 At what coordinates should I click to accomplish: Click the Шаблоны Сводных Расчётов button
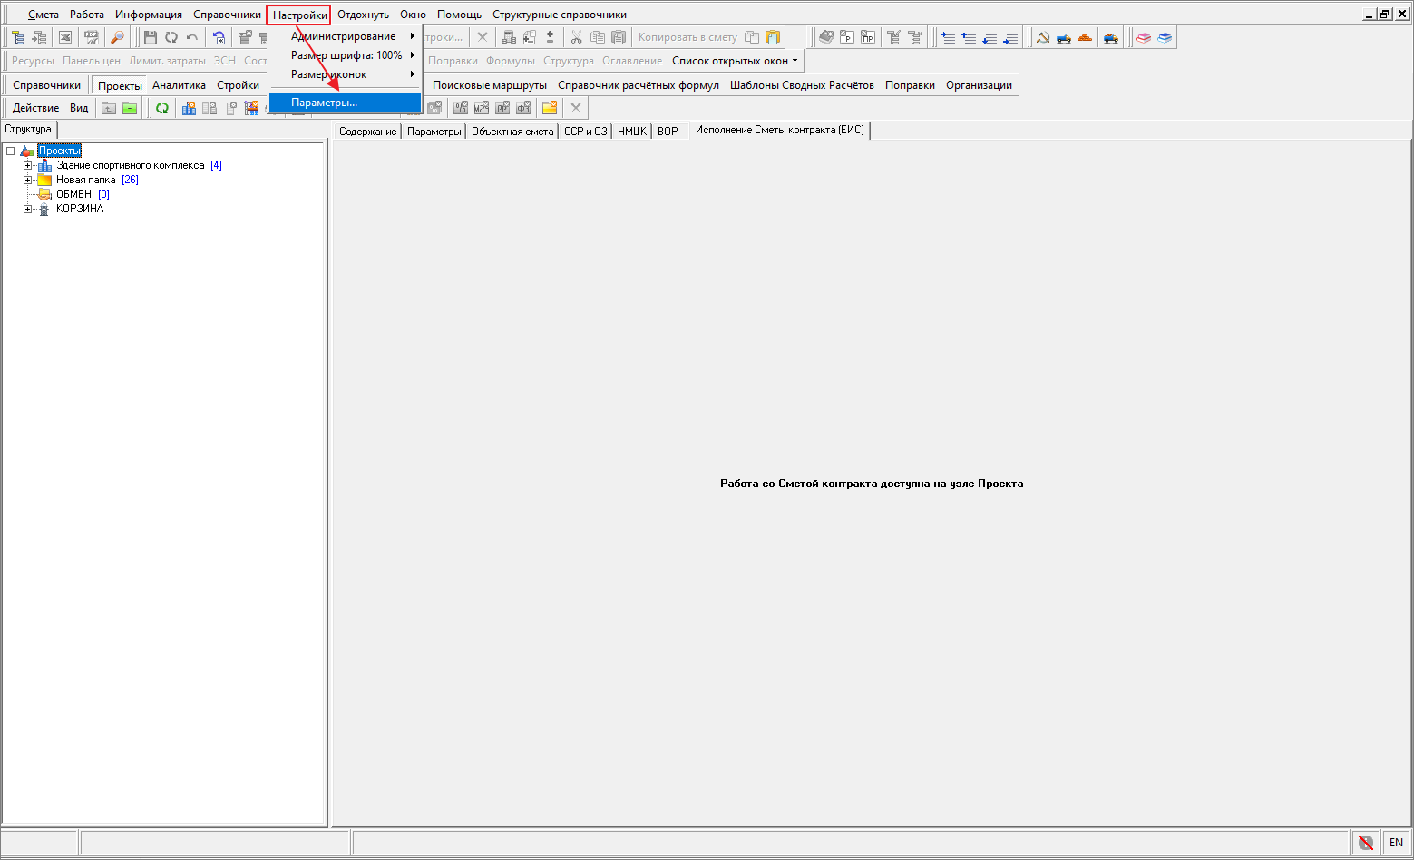point(802,85)
